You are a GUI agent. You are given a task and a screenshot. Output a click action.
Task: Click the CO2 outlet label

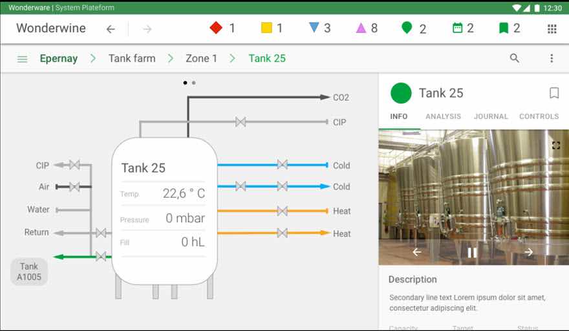coord(341,98)
